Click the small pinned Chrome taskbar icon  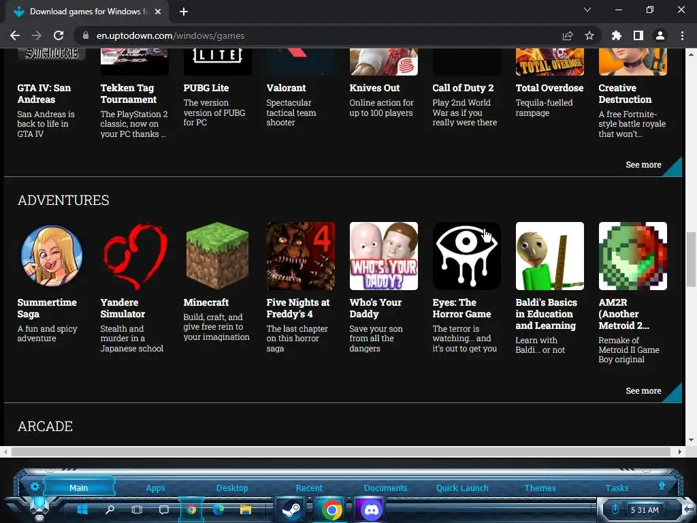click(x=191, y=509)
